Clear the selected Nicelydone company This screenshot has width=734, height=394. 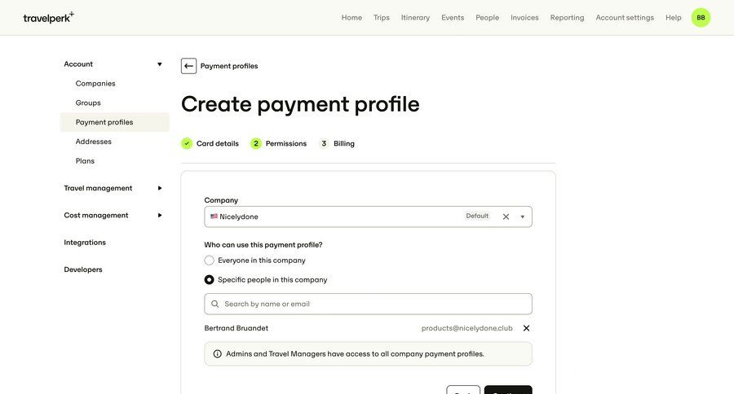click(x=506, y=217)
